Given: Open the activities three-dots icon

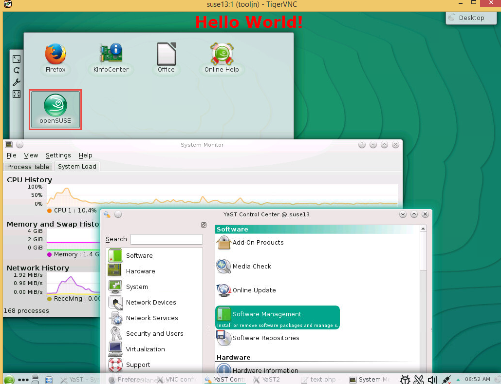Looking at the screenshot, I should click(x=23, y=380).
